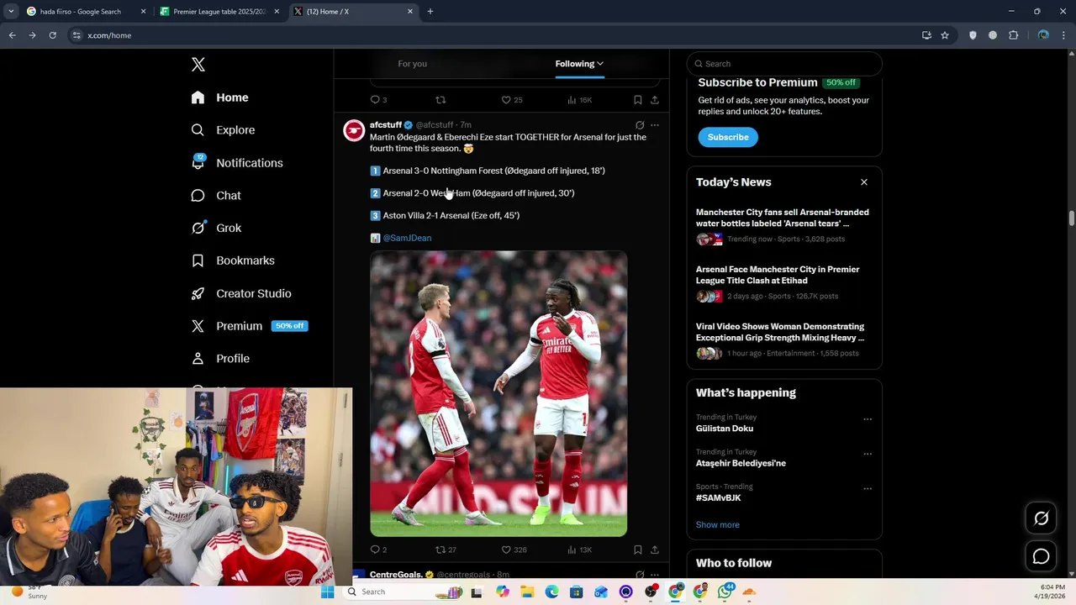The image size is (1076, 605).
Task: Go back in browser history
Action: pos(12,35)
